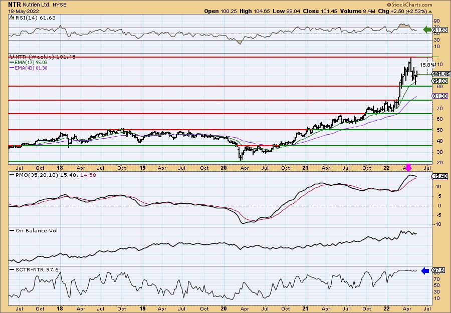Click the 30 level on the RSI scale
Screen dimensions: 451x313
[x=436, y=40]
